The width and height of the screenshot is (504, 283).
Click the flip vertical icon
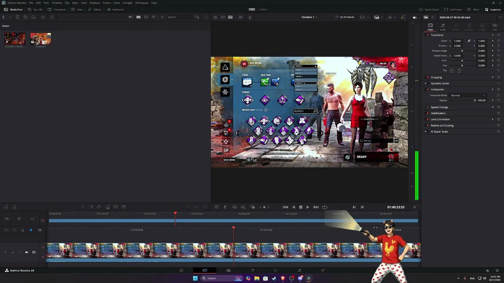[459, 71]
